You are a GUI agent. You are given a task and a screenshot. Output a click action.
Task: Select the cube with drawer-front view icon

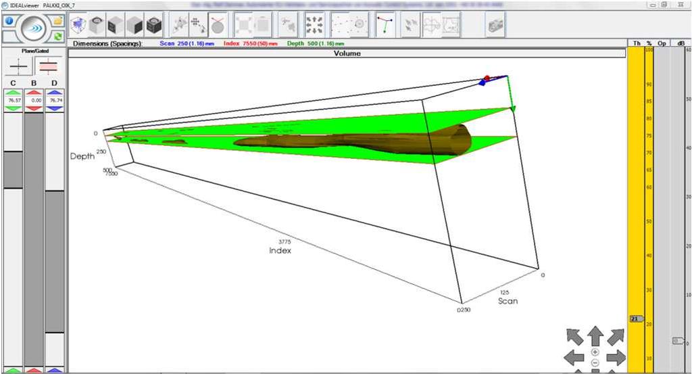(116, 25)
